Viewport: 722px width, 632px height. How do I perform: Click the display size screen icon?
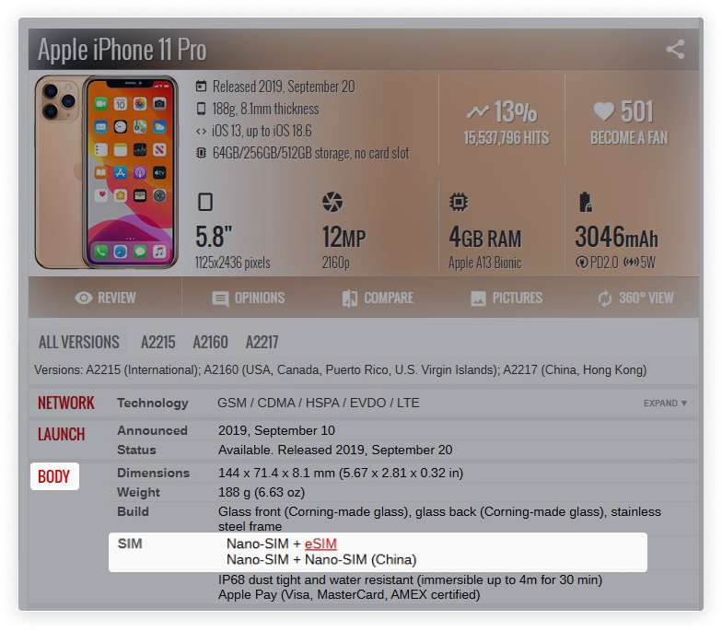pos(205,202)
